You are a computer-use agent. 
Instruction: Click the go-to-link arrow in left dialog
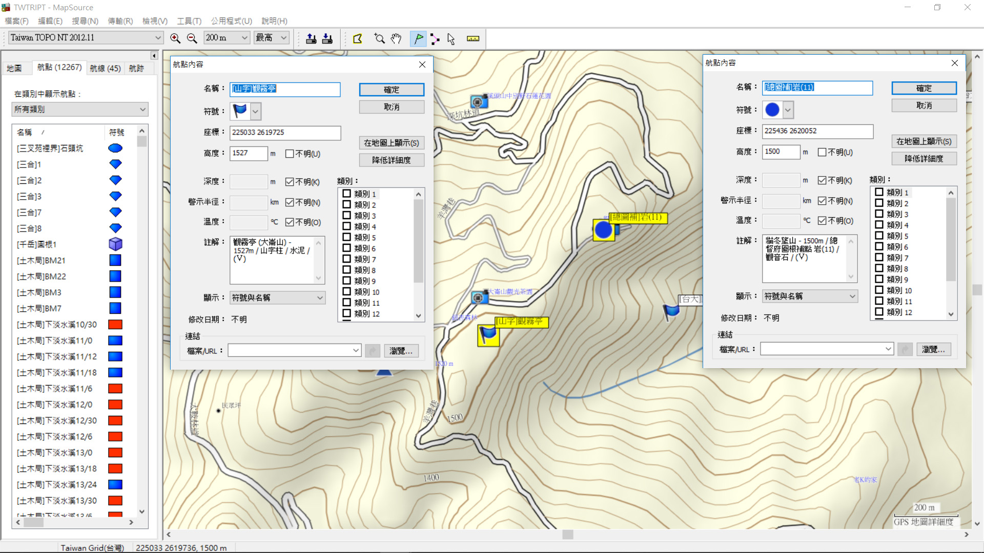[373, 351]
